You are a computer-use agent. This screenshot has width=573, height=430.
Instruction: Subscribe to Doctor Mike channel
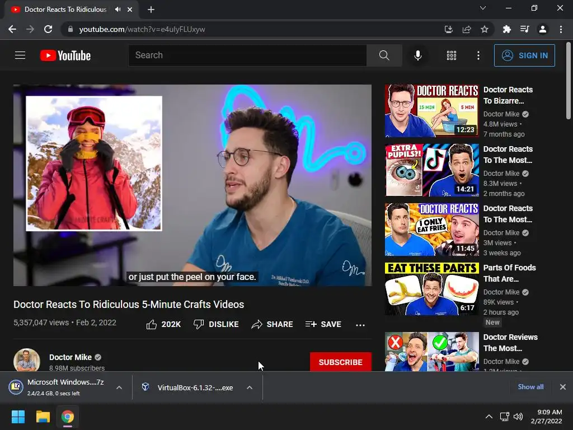[x=341, y=362]
